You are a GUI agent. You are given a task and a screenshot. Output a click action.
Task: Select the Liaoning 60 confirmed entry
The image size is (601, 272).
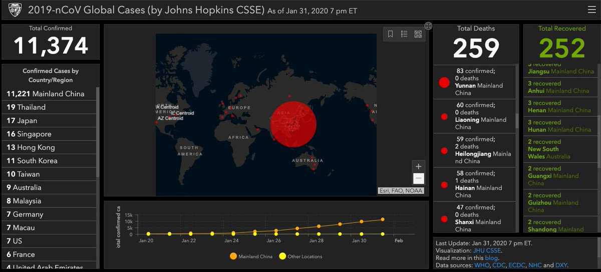pyautogui.click(x=474, y=116)
